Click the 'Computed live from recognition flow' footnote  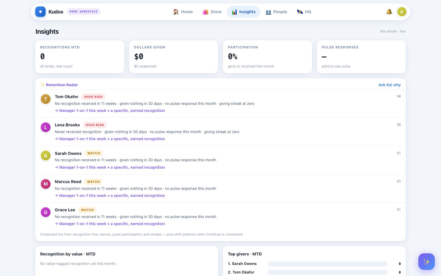point(141,234)
